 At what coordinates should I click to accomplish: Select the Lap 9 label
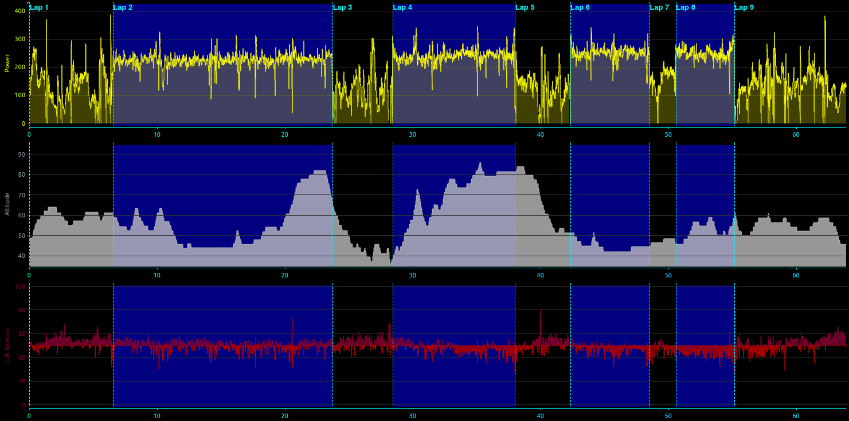tap(745, 7)
